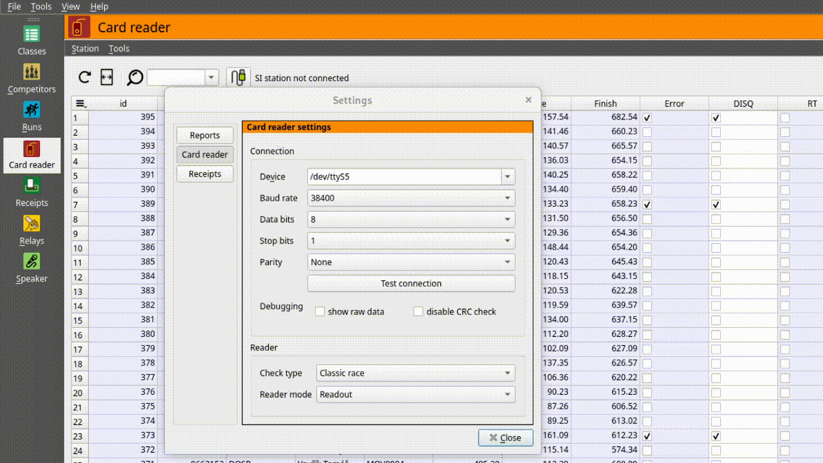Tick the disable CRC check checkbox
The width and height of the screenshot is (823, 463).
[418, 312]
